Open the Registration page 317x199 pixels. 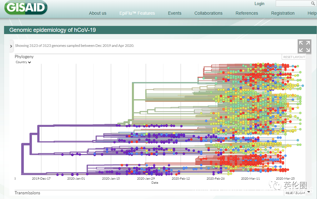283,13
